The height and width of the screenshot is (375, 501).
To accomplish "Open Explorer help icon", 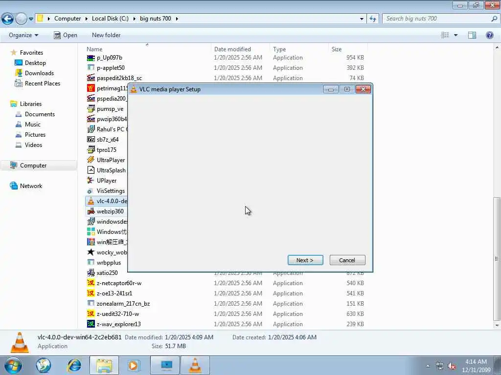I will tap(489, 35).
